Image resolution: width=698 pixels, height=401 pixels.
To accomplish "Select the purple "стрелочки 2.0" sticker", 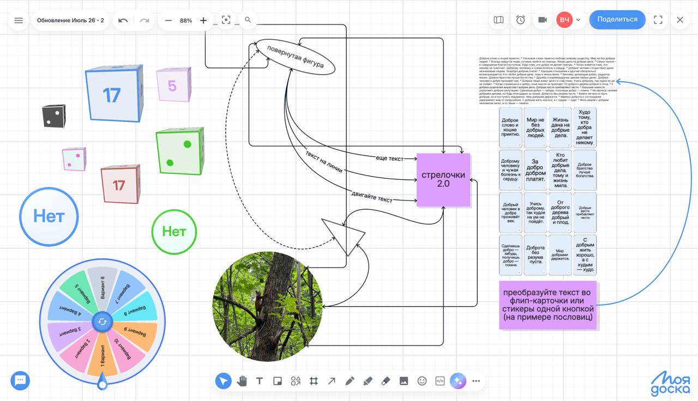I will 443,180.
